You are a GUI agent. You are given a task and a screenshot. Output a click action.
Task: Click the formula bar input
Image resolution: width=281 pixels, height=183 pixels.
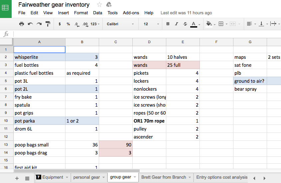147,34
